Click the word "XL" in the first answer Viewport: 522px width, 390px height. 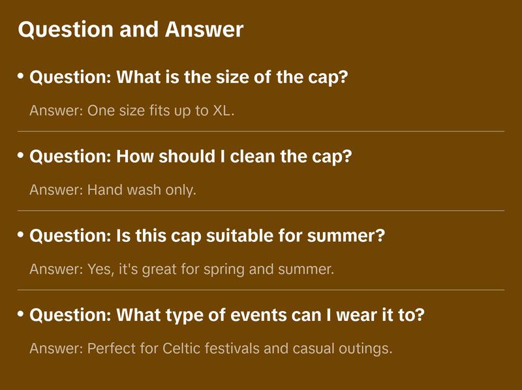point(222,110)
